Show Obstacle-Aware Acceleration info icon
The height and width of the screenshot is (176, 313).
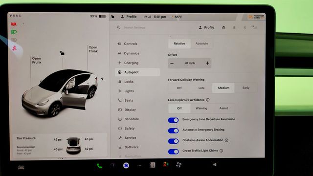pos(226,140)
